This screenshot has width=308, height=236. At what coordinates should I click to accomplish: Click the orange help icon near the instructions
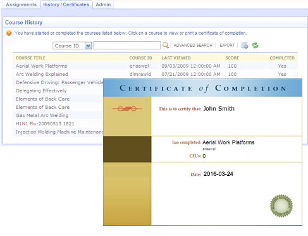tap(9, 33)
